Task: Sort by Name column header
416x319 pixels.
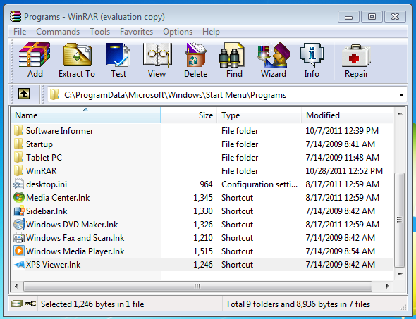Action: [x=85, y=115]
